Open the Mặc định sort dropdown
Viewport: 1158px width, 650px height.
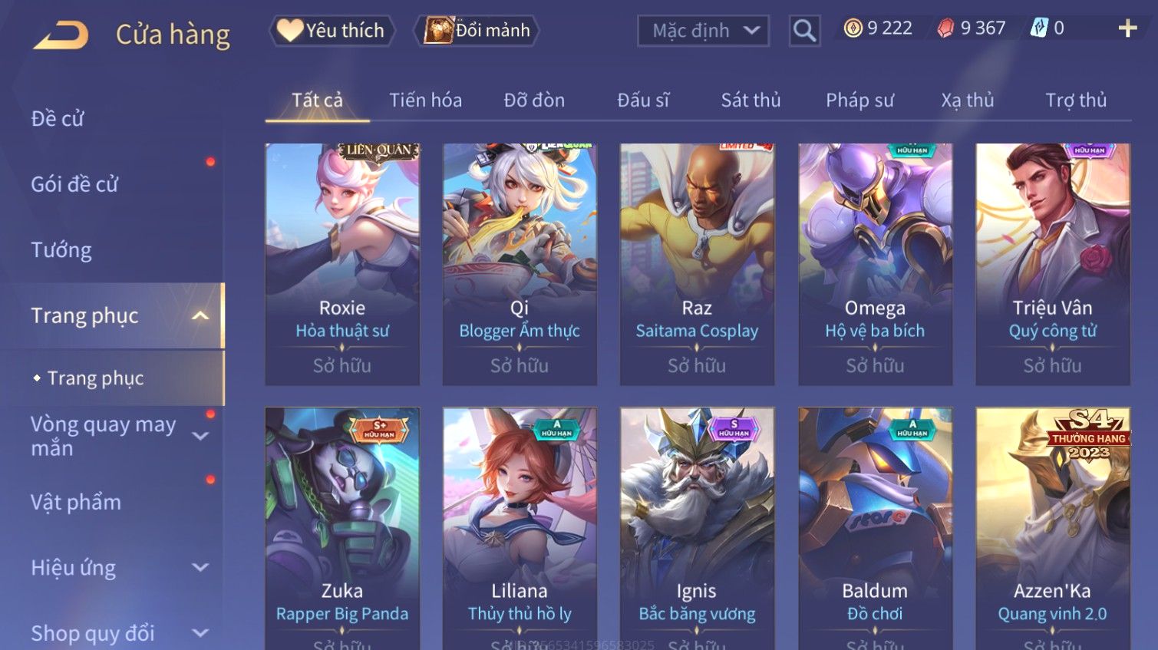click(x=703, y=31)
